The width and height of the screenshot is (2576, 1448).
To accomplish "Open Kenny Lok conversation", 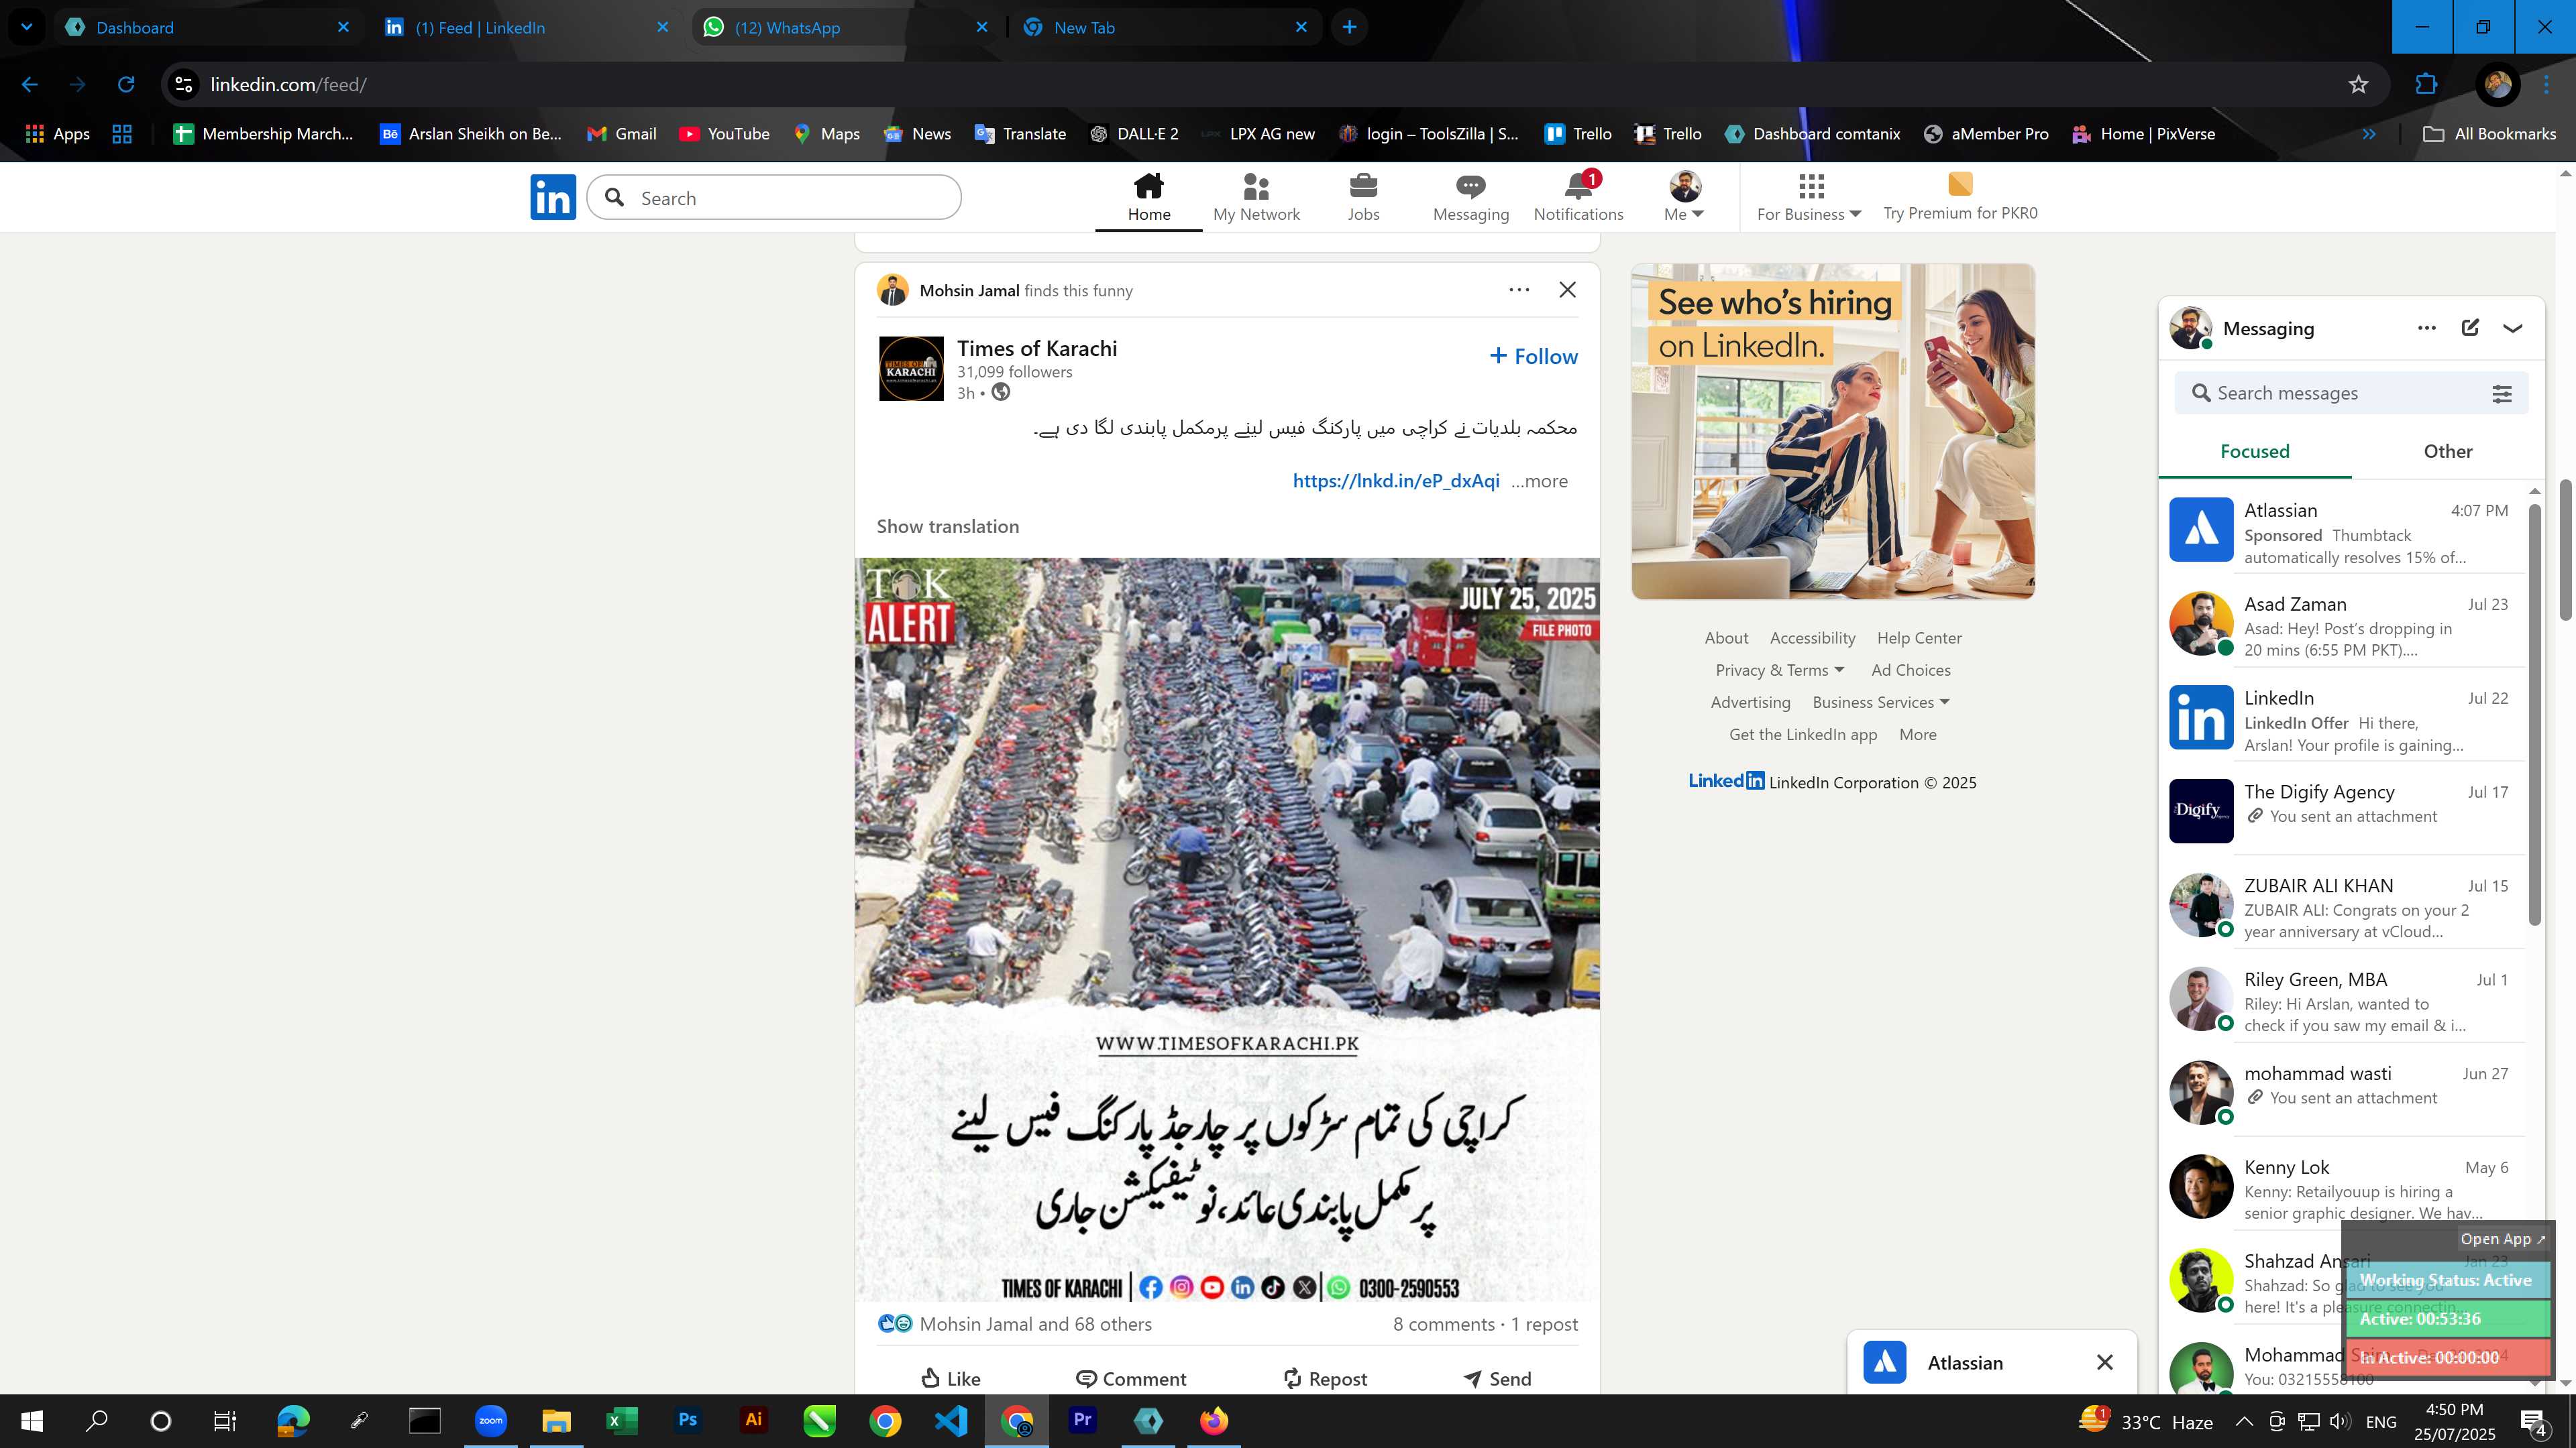I will point(2345,1188).
